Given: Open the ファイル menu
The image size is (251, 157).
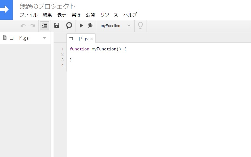Looking at the screenshot, I should click(29, 15).
